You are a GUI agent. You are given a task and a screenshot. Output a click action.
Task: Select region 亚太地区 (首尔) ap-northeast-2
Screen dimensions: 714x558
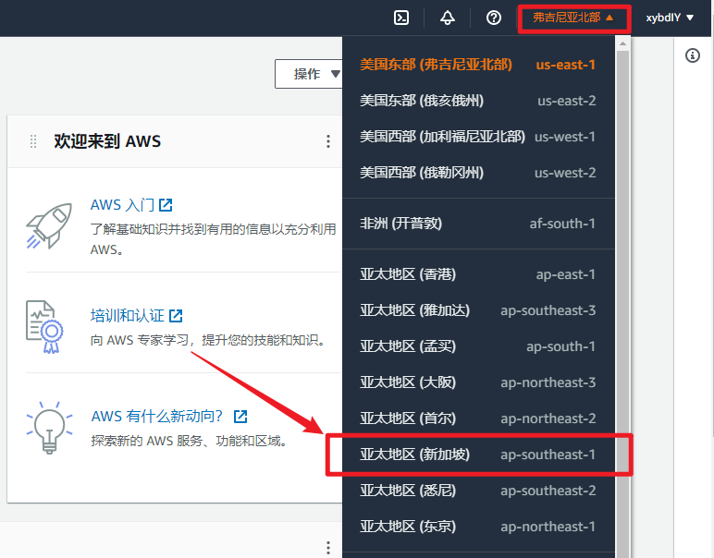point(478,418)
